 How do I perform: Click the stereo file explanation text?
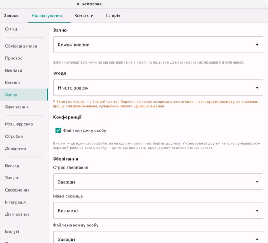157,146
